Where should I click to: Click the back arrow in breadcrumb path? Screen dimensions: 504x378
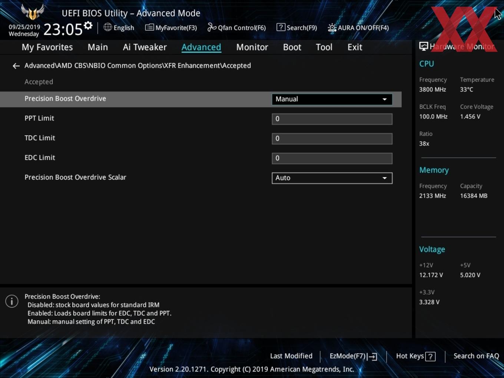click(x=16, y=66)
